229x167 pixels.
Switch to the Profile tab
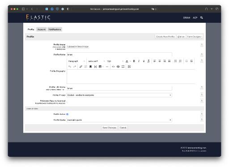tap(31, 29)
